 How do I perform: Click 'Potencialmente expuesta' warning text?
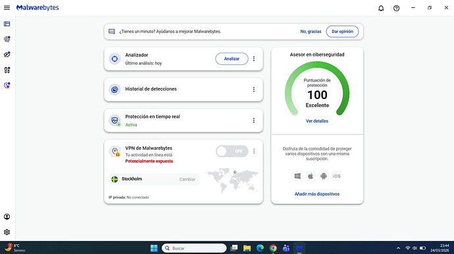click(x=149, y=161)
